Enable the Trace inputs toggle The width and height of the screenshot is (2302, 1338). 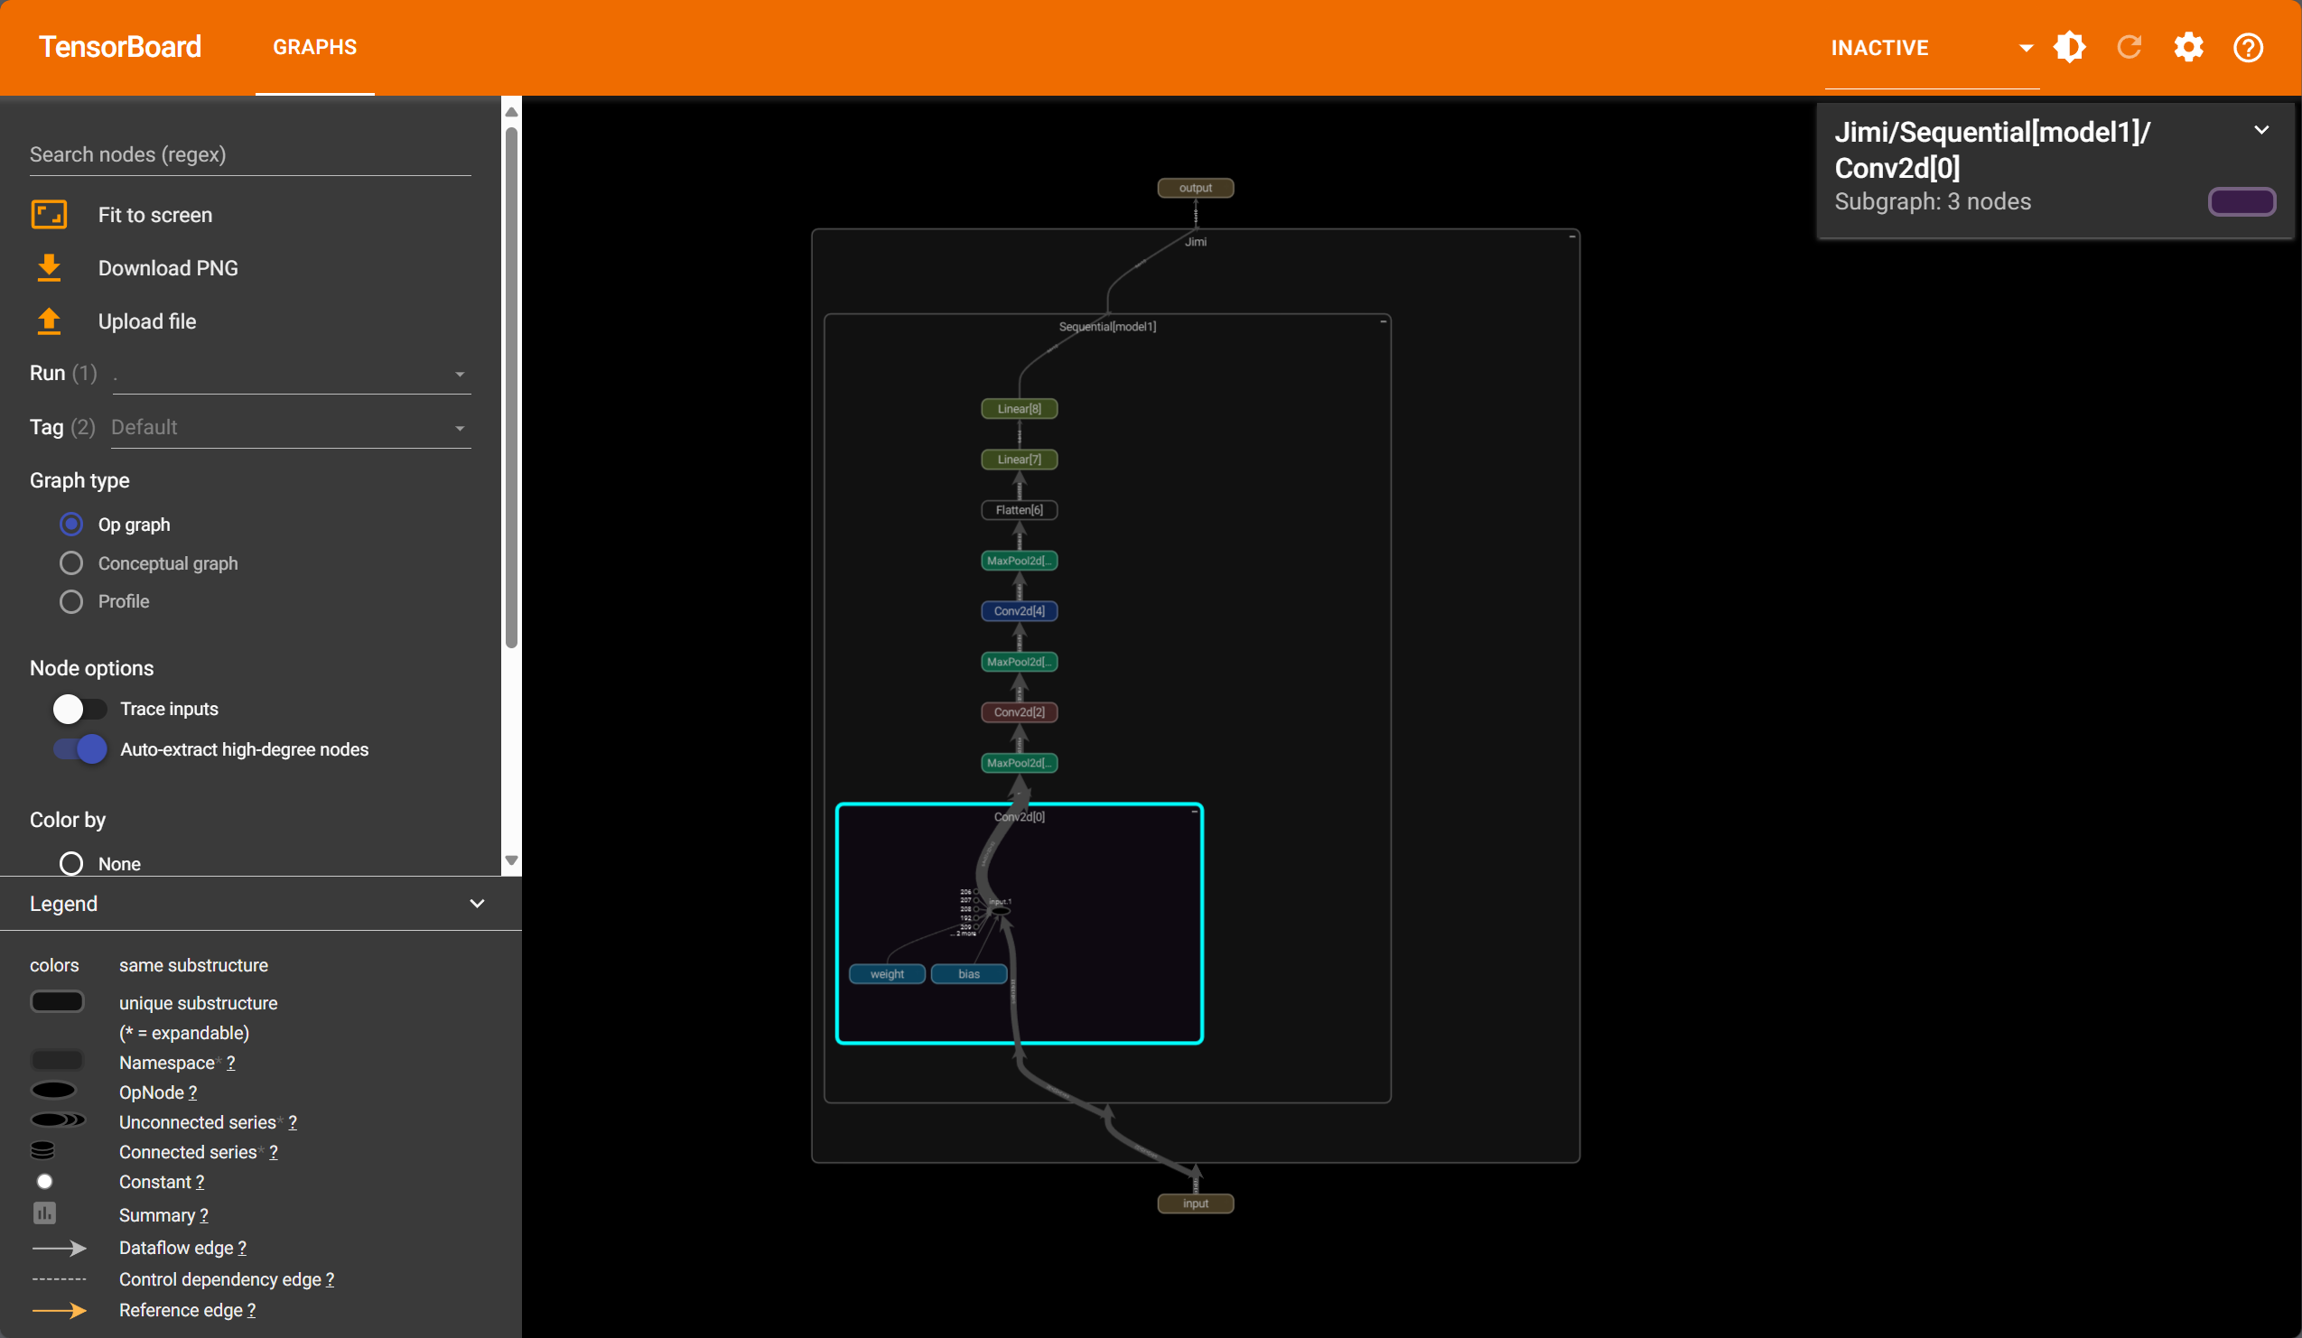[79, 709]
